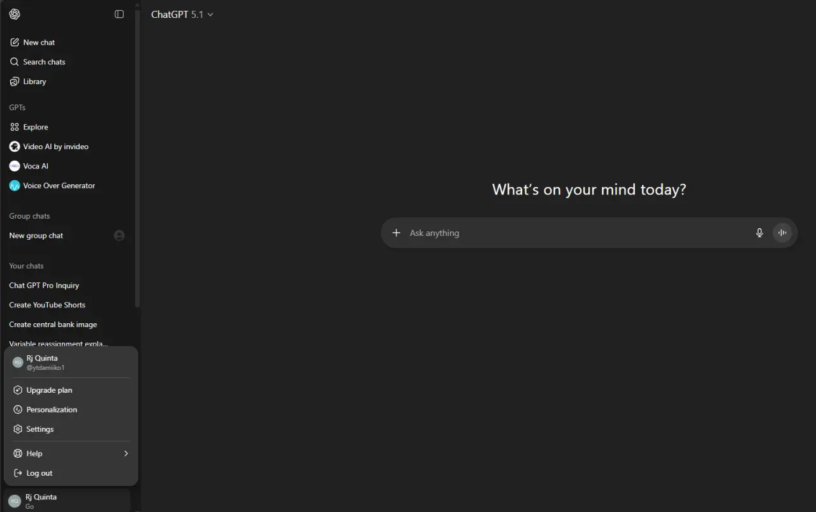Click the Rj Quinta Go account button at bottom
Screen dimensions: 816x512
[68, 501]
